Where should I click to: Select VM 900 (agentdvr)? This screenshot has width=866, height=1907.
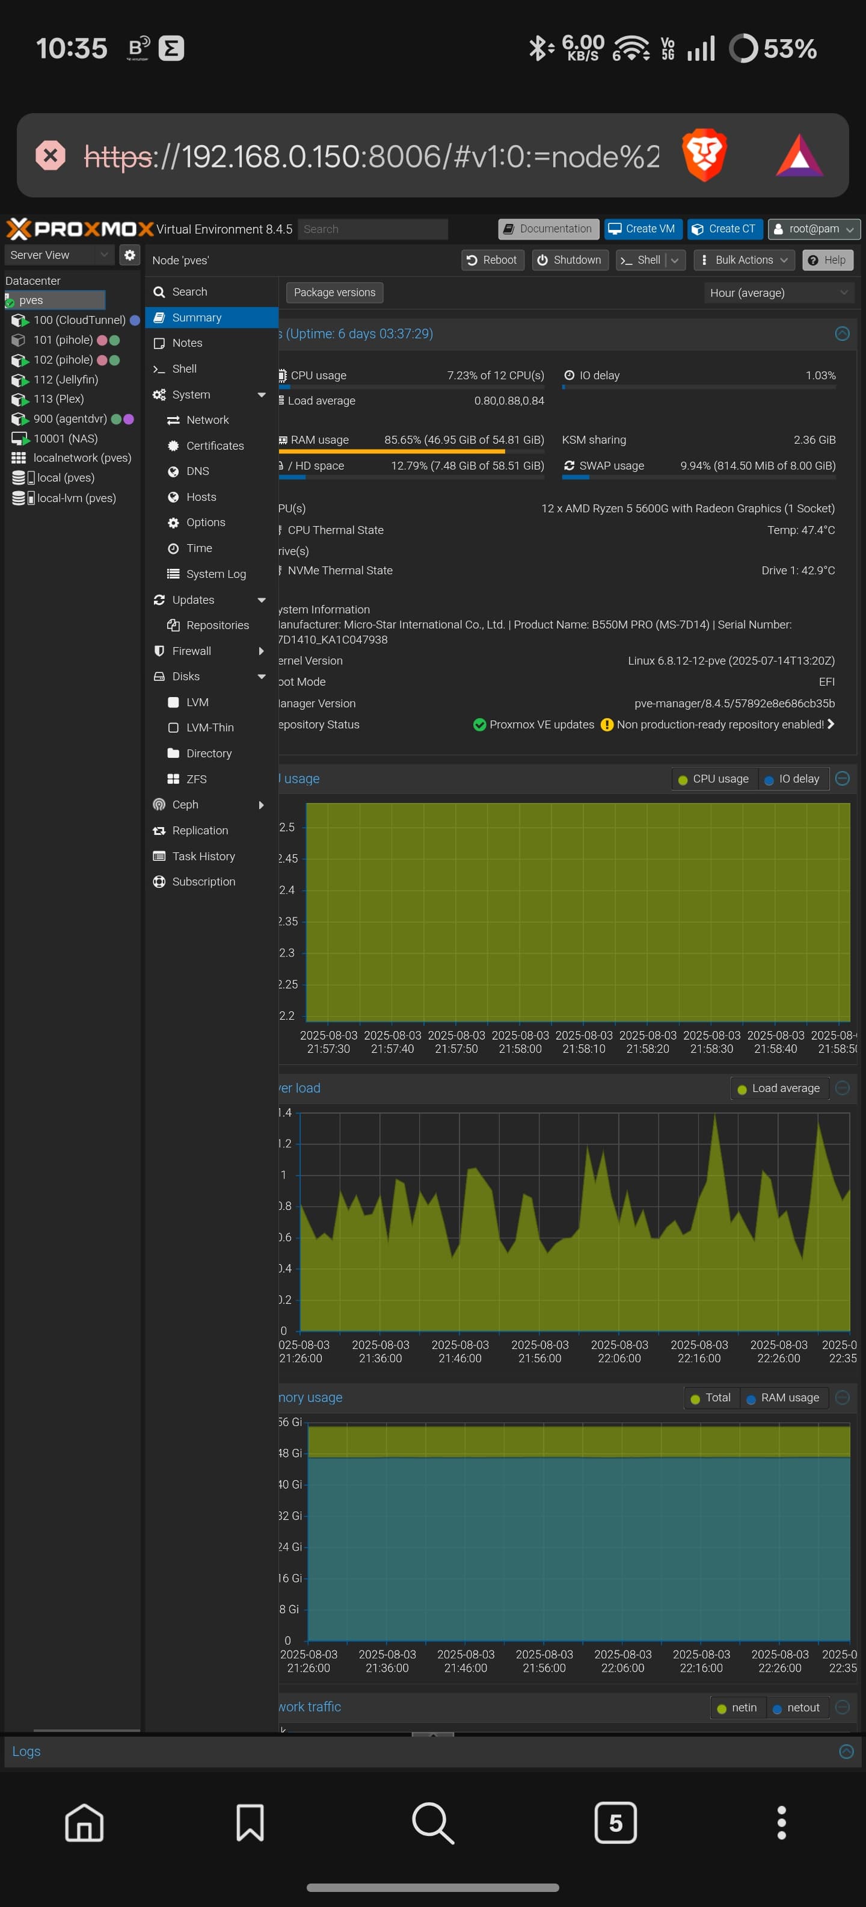(x=70, y=418)
